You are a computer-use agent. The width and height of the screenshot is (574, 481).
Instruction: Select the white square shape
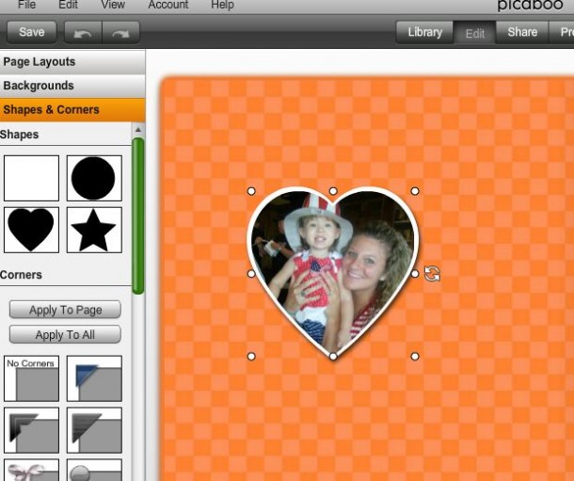click(x=31, y=178)
